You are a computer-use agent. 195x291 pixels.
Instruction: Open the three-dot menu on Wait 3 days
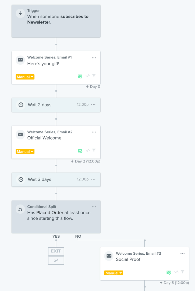(93, 179)
